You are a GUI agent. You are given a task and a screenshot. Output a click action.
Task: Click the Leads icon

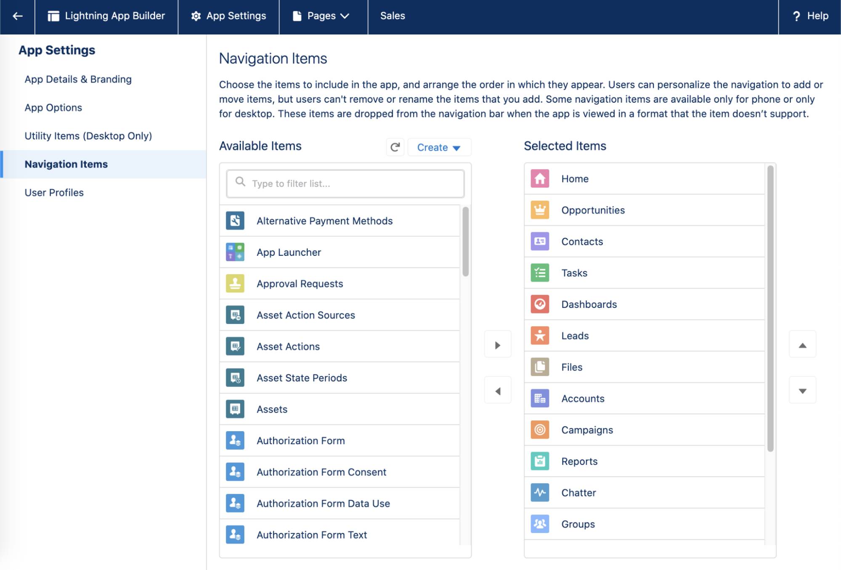point(540,335)
